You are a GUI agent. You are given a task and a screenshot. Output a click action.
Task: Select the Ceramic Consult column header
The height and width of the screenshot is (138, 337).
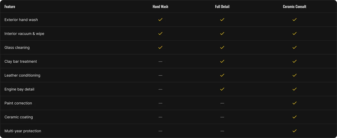295,6
